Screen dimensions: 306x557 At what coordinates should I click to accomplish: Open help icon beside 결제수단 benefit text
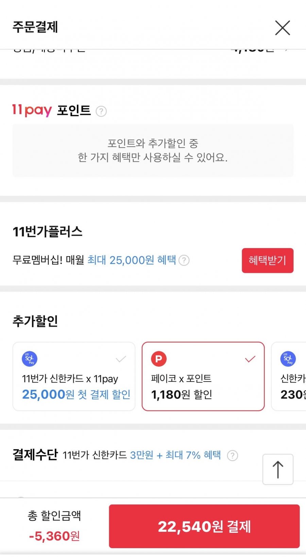(x=232, y=455)
